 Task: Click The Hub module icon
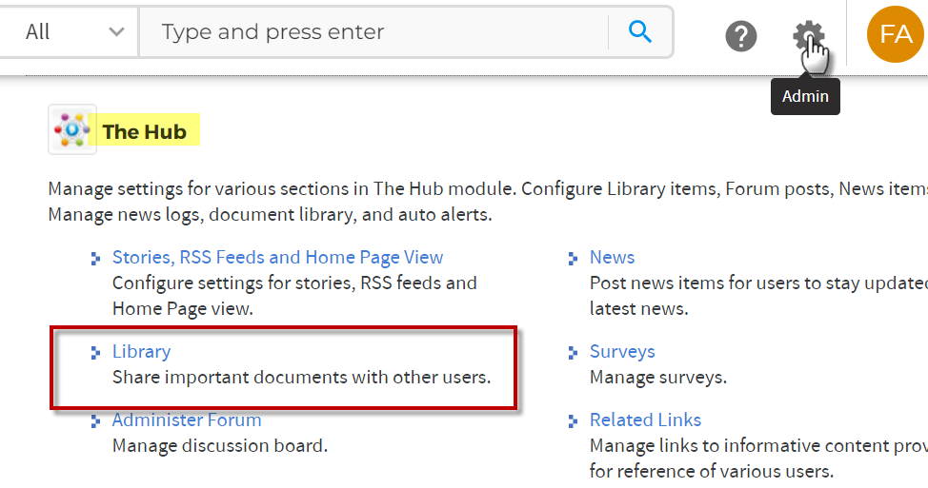coord(72,129)
